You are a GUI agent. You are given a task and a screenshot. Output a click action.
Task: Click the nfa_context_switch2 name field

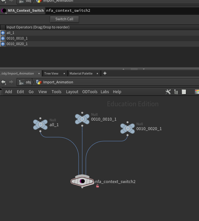[x=122, y=10]
